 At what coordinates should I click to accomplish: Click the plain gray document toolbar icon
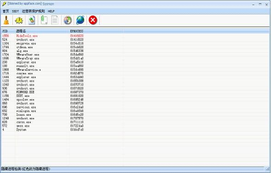click(55, 20)
